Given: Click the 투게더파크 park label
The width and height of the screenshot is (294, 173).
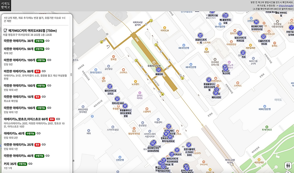Looking at the screenshot, I should [x=267, y=130].
